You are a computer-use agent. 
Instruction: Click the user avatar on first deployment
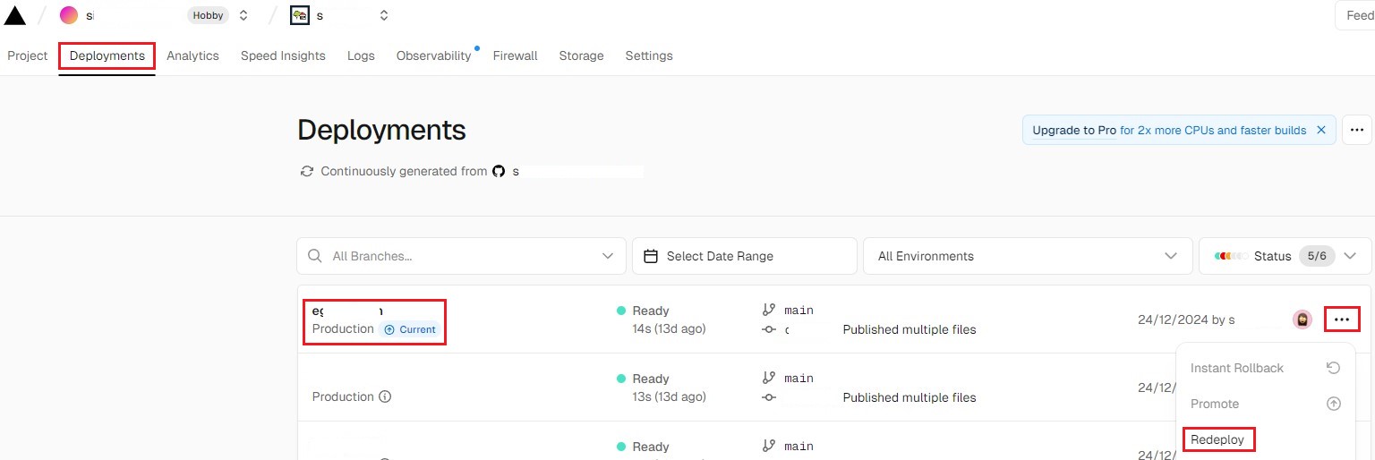pyautogui.click(x=1302, y=319)
